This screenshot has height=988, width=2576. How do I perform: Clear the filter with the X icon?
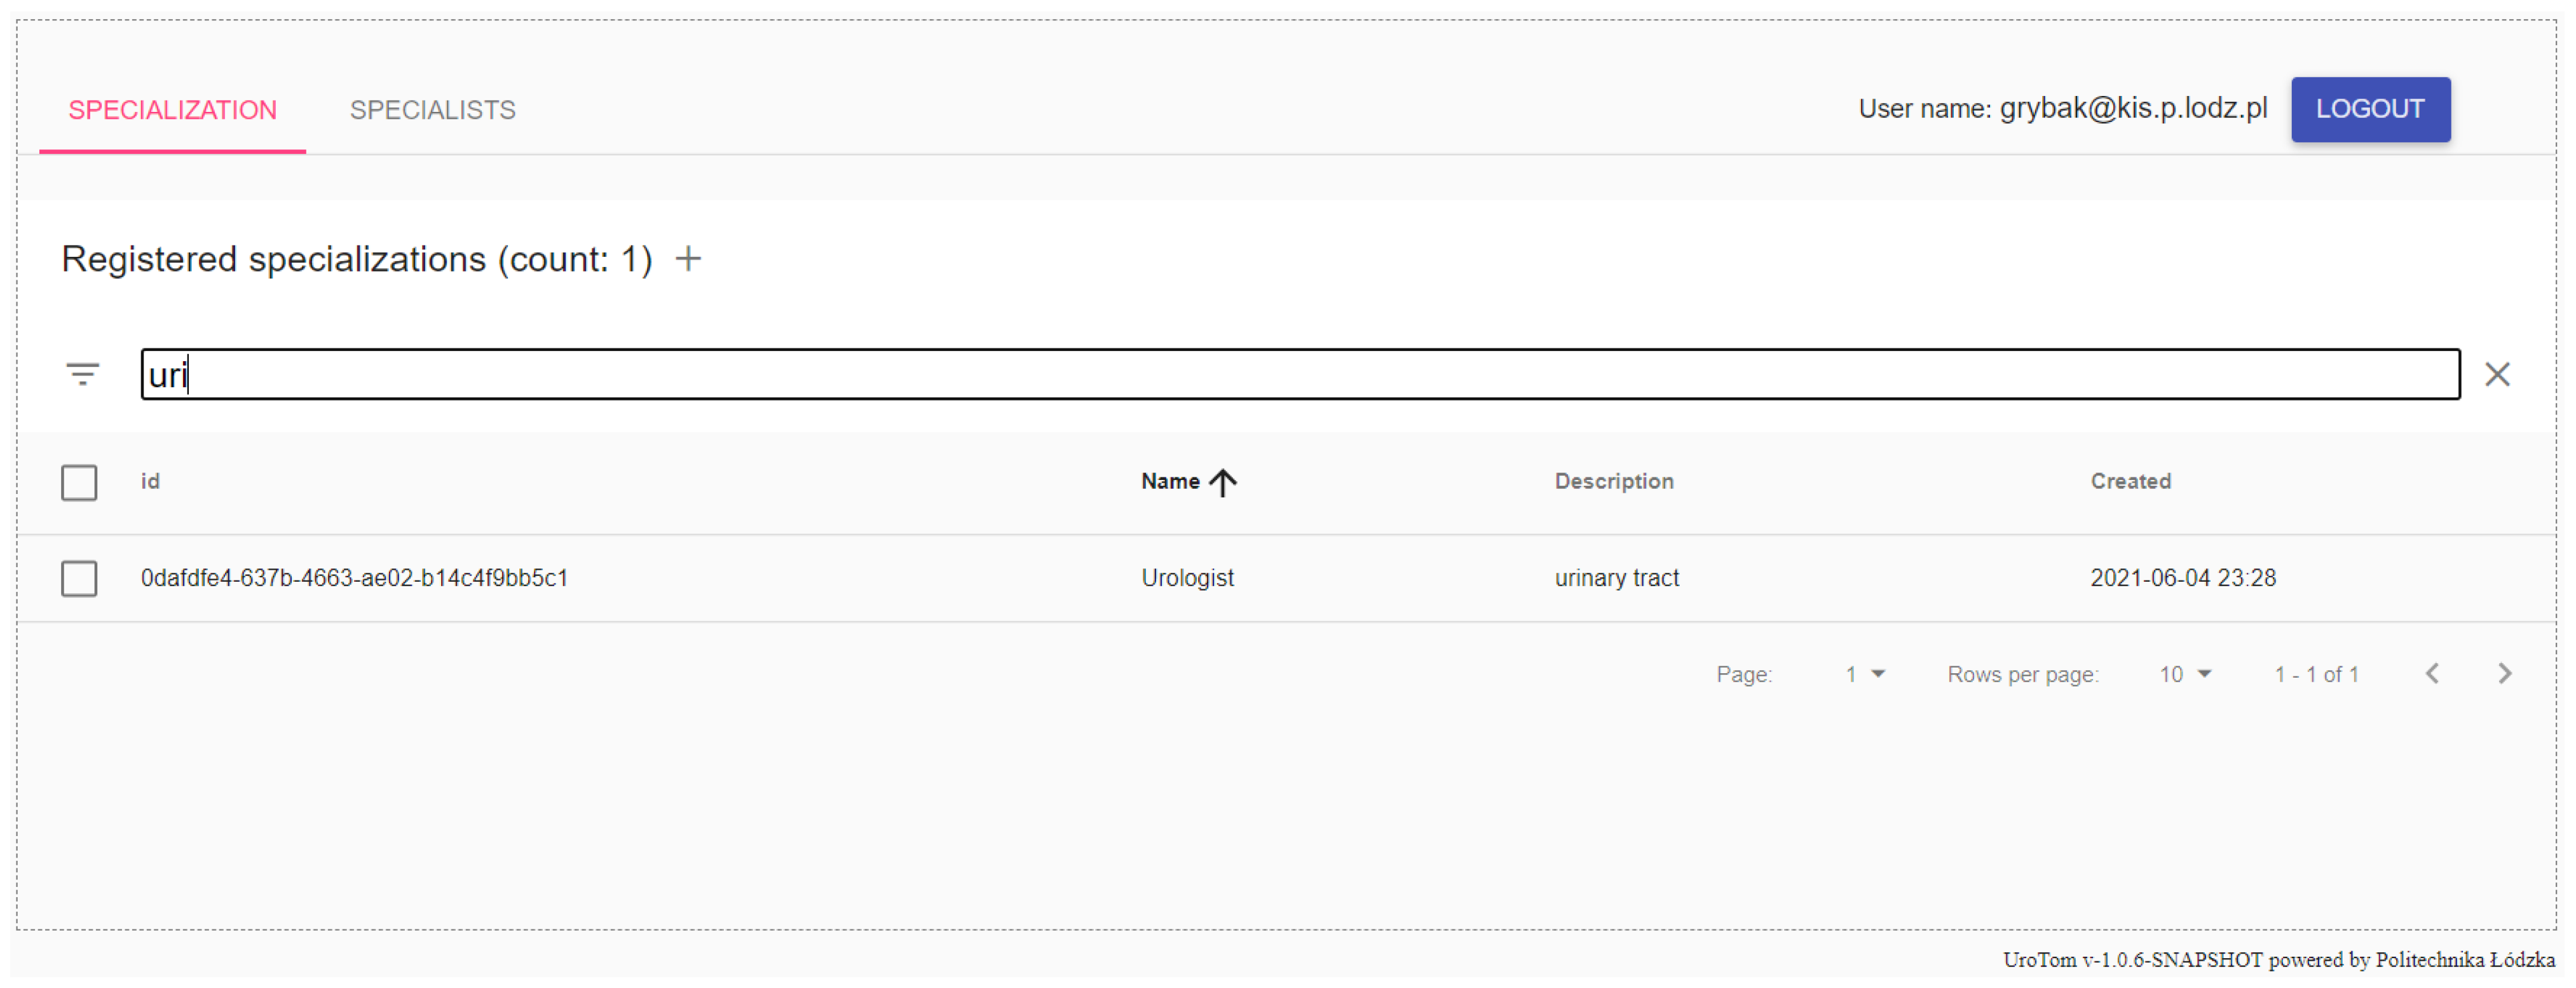(2497, 374)
